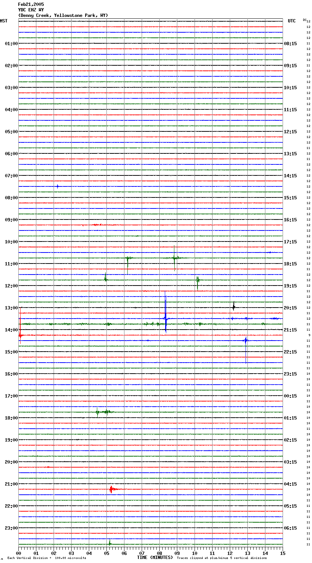Viewport: 312px width, 563px height.
Task: Click the "UTC" axis label
Action: 292,21
